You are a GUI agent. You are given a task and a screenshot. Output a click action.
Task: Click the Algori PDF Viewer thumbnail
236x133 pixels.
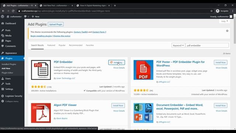click(41, 113)
